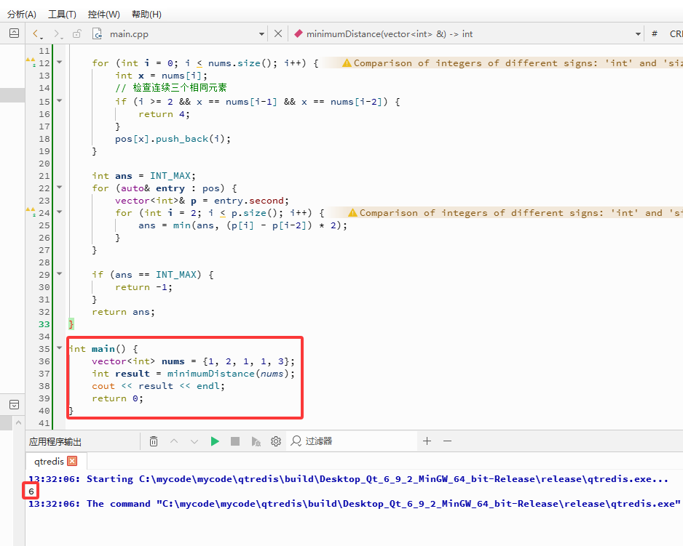Click the vector<int> nums initializer line
683x546 pixels.
[194, 361]
